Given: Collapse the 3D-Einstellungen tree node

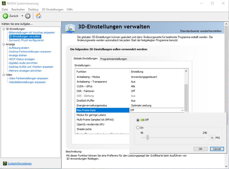Looking at the screenshot, I should tap(4, 29).
